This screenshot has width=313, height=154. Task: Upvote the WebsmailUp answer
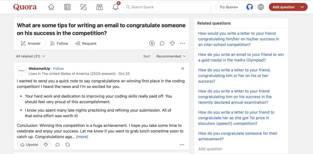click(x=29, y=145)
